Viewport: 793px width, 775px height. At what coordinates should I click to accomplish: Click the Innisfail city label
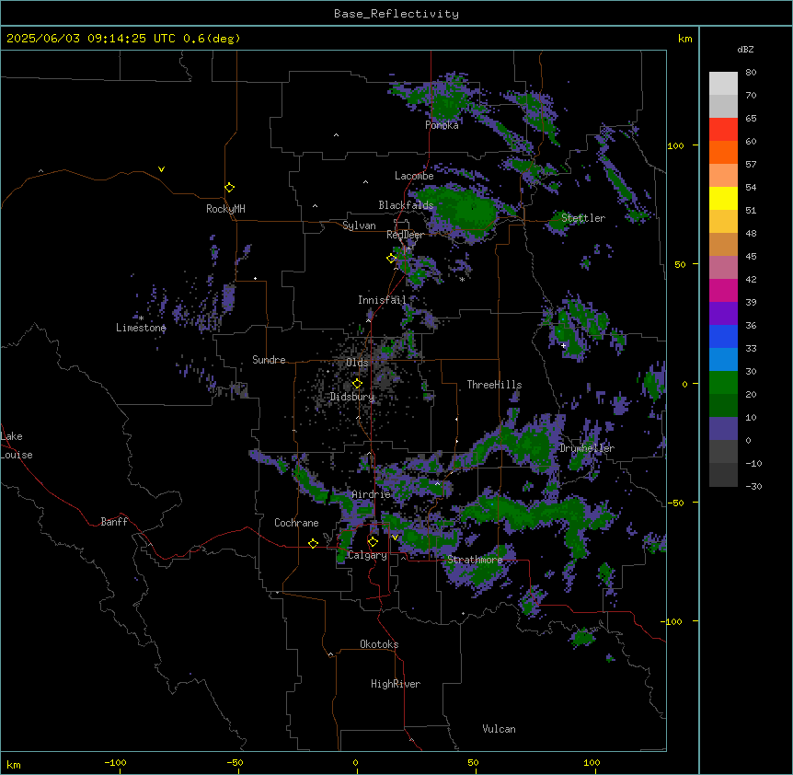(x=382, y=300)
